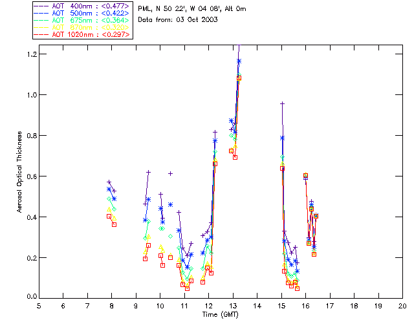Viewport: 414px width, 331px height.
Task: Click the 0.6 y-axis tick label
Action: [x=32, y=176]
